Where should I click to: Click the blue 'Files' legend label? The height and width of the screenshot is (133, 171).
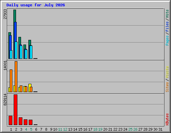167,27
